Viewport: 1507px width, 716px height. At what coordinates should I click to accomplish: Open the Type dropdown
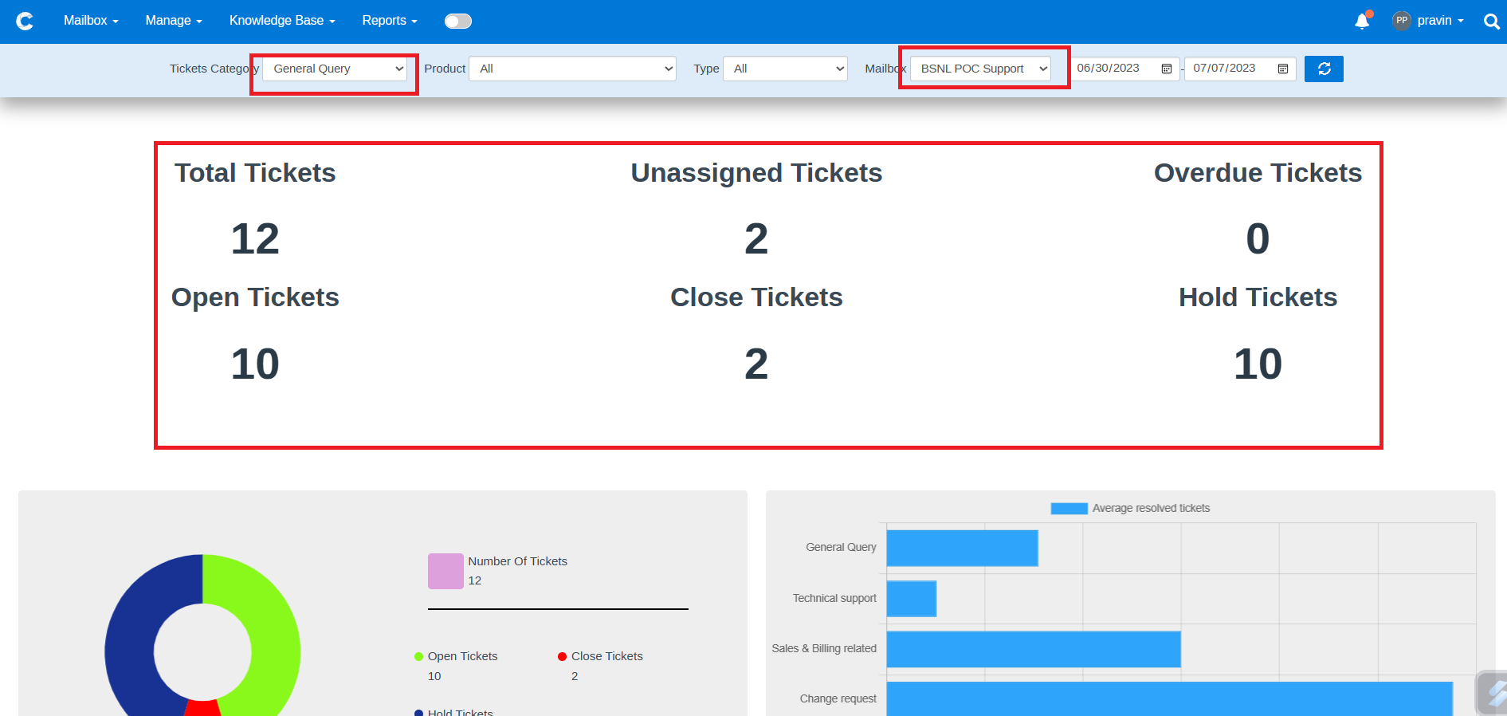(x=785, y=69)
